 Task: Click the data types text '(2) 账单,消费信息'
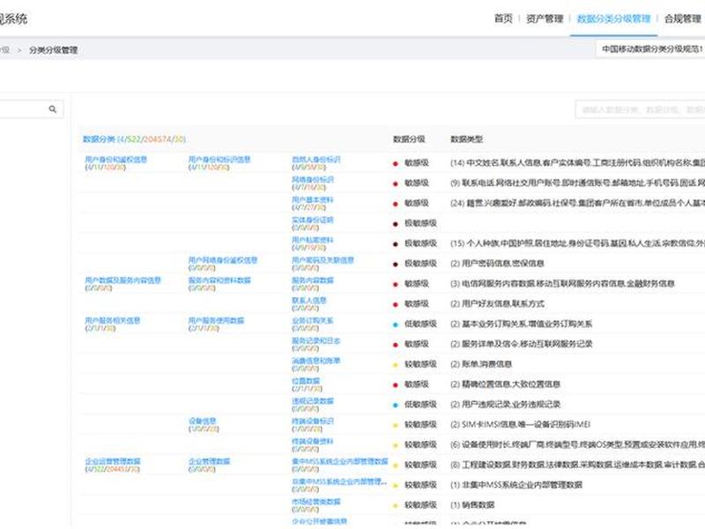[481, 364]
